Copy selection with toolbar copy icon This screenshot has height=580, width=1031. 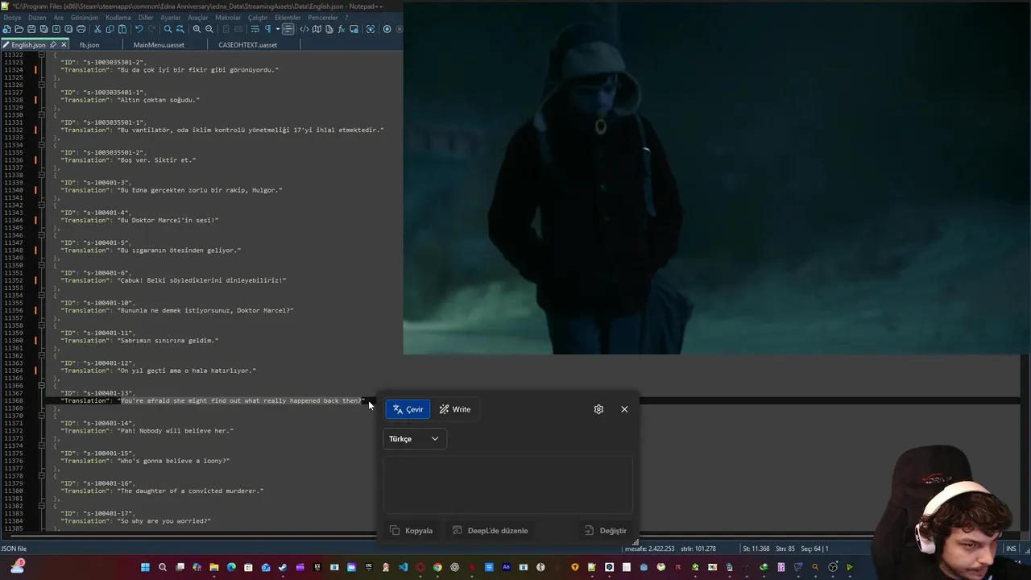(110, 29)
